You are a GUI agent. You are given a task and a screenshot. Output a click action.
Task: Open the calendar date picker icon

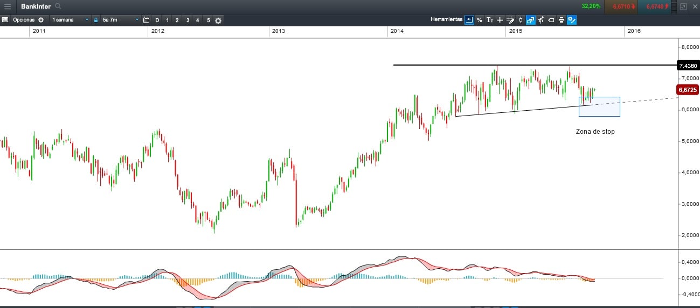pos(145,20)
